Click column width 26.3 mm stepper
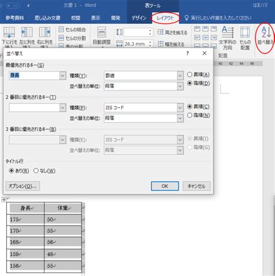 [x=150, y=44]
